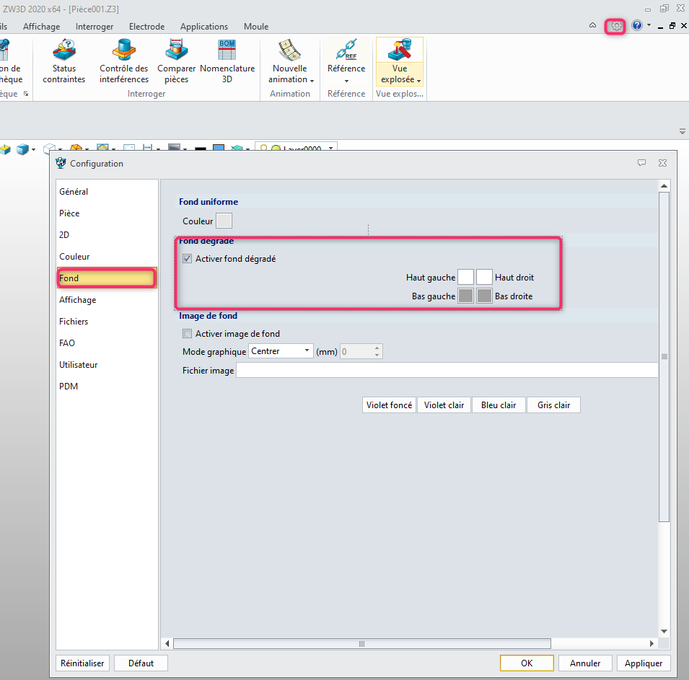Select Général in configuration list

[107, 192]
